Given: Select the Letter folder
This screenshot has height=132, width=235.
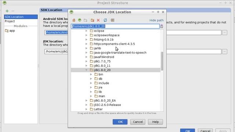Looking at the screenshot, I should pyautogui.click(x=98, y=109).
